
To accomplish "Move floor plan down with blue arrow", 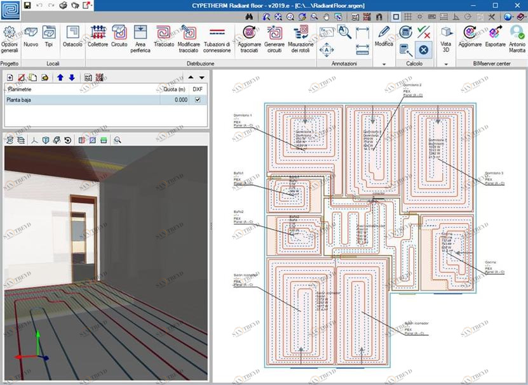I will click(71, 77).
